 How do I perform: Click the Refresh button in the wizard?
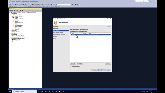pyautogui.click(x=108, y=64)
